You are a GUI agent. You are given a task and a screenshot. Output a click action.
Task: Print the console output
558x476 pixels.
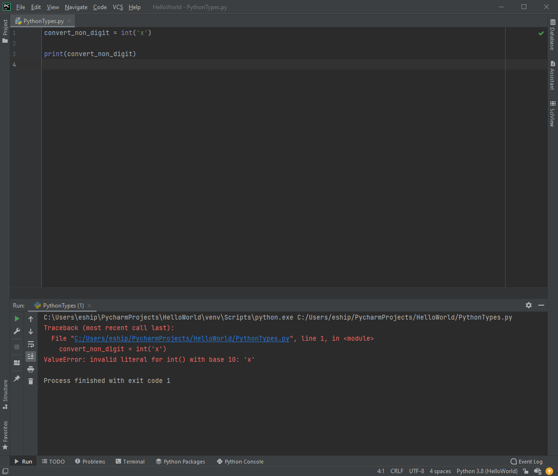tap(30, 369)
